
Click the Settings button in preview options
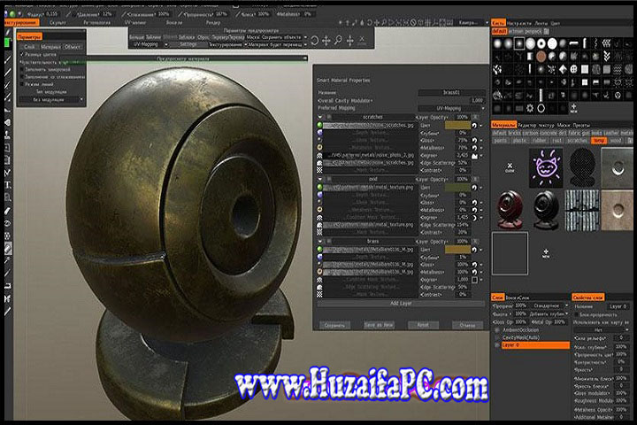pos(188,44)
